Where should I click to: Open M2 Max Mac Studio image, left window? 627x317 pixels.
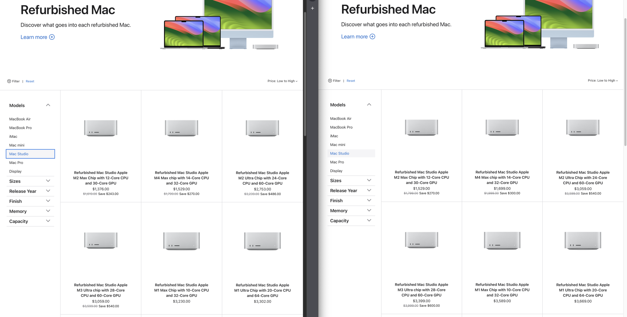(101, 128)
